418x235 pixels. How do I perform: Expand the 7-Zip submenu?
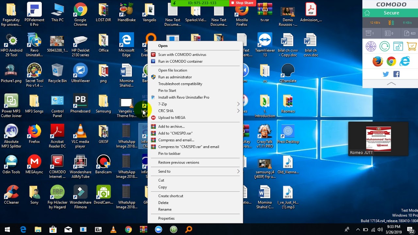click(x=195, y=104)
